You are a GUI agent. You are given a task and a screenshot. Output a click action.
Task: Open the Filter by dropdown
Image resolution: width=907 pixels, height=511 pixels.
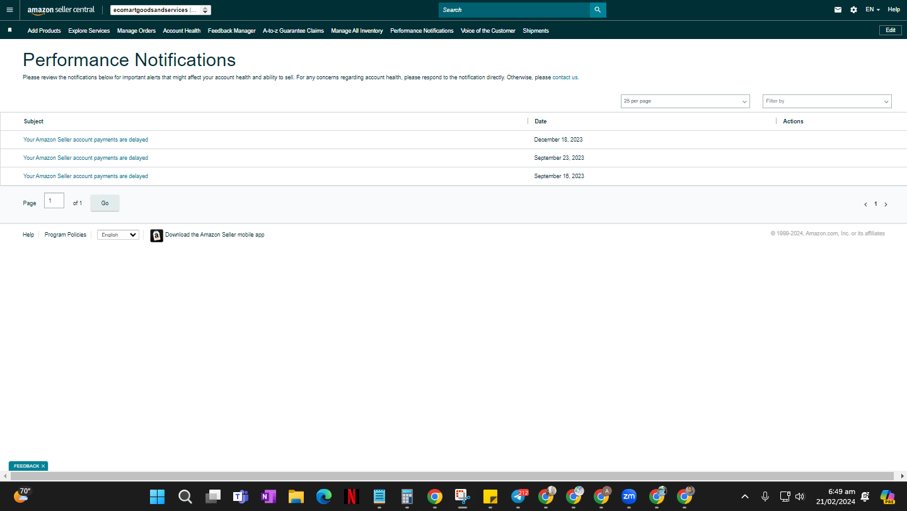click(x=827, y=101)
